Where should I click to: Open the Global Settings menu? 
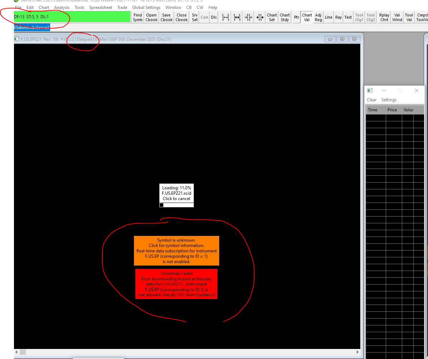[x=146, y=8]
